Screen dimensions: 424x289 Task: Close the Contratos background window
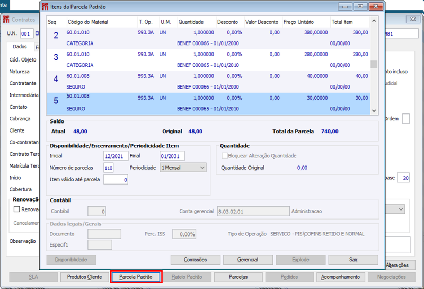click(x=413, y=19)
